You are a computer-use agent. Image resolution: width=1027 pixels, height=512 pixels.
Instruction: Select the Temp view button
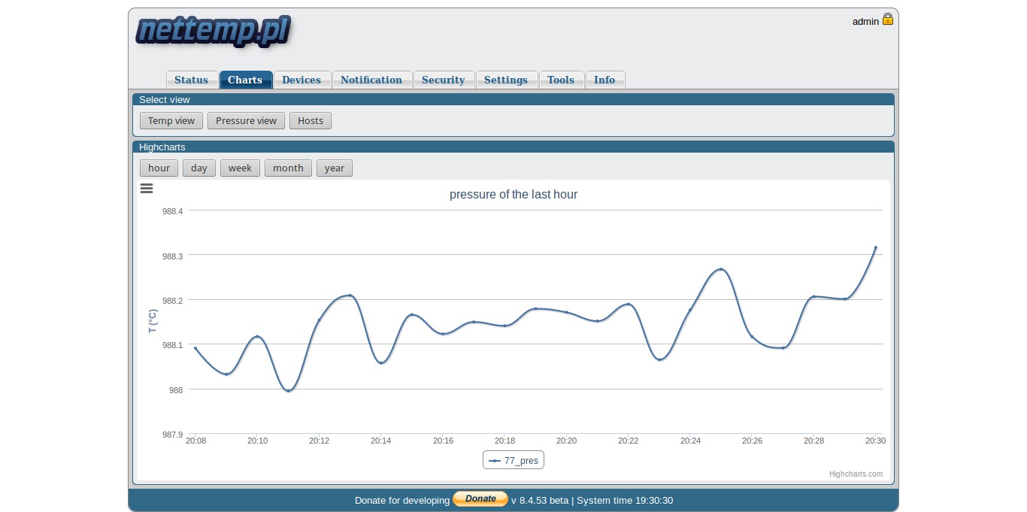pos(171,121)
